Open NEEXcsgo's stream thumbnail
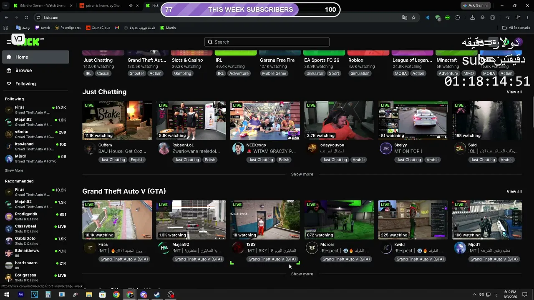The height and width of the screenshot is (300, 534). pyautogui.click(x=265, y=120)
